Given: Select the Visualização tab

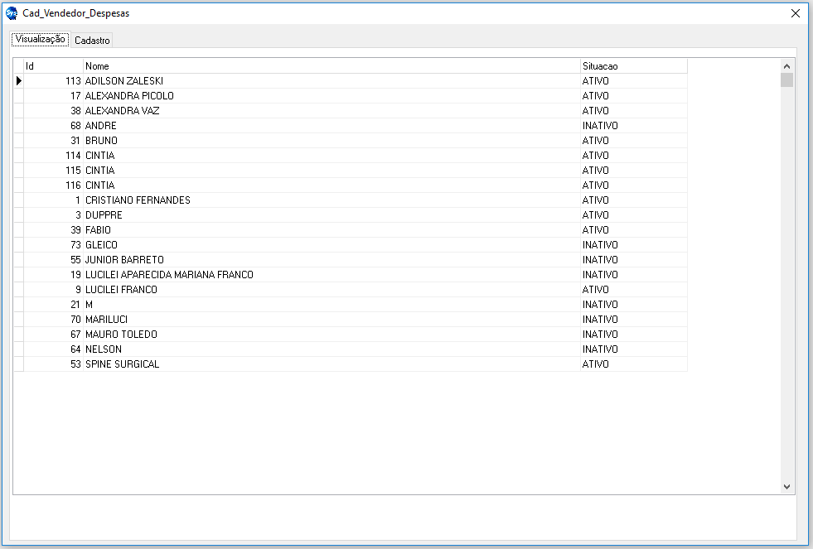Looking at the screenshot, I should 40,39.
